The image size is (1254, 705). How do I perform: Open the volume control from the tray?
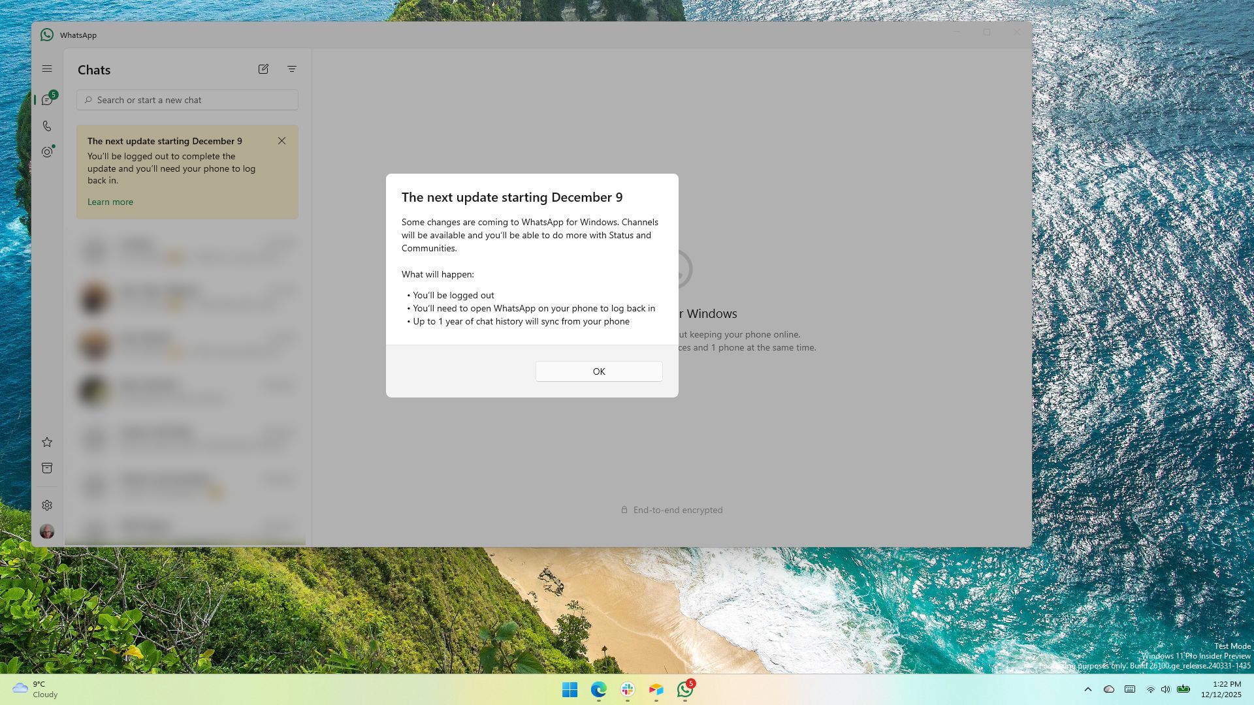pos(1165,689)
